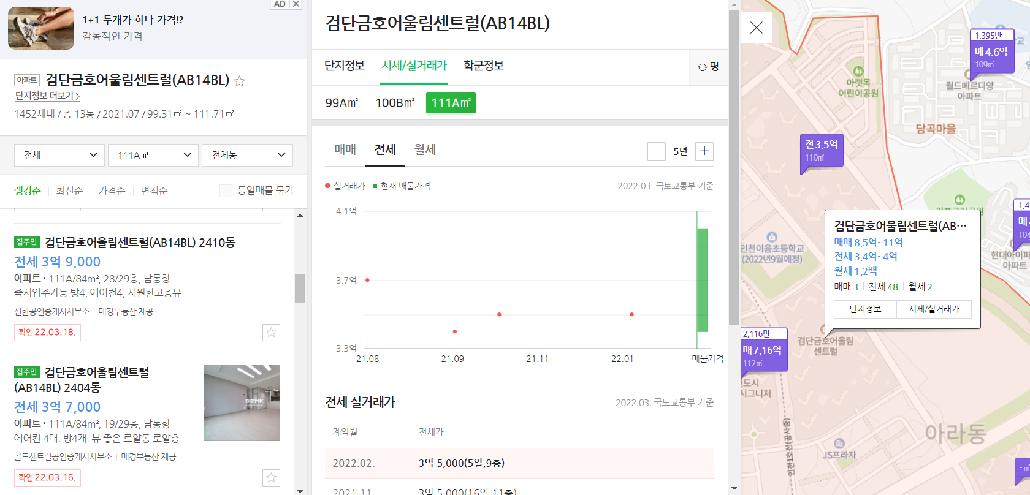Add complex to favorites with the star icon

[240, 81]
